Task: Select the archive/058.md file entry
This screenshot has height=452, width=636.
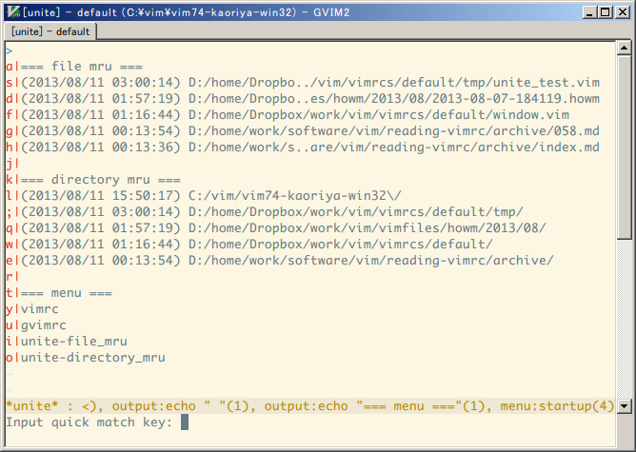Action: [310, 131]
